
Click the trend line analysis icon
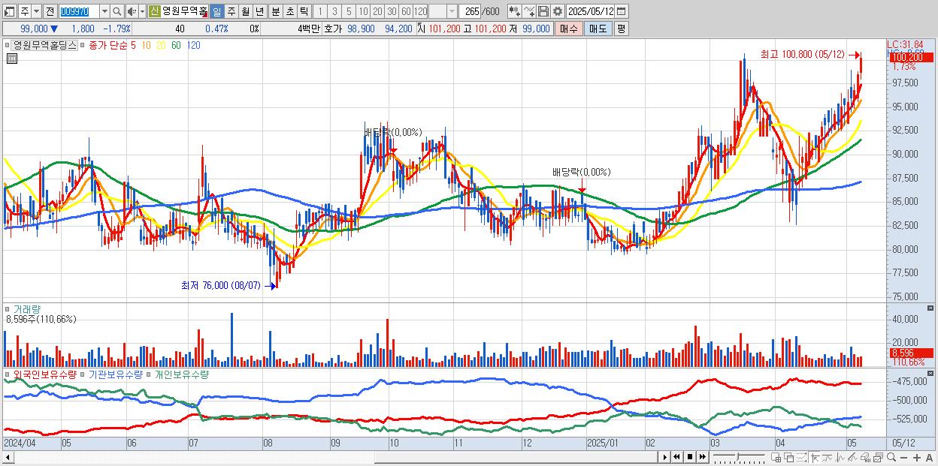tap(828, 458)
